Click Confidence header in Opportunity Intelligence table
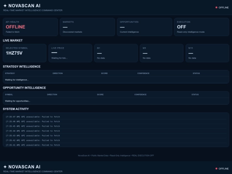The height and width of the screenshot is (174, 232). 140,95
